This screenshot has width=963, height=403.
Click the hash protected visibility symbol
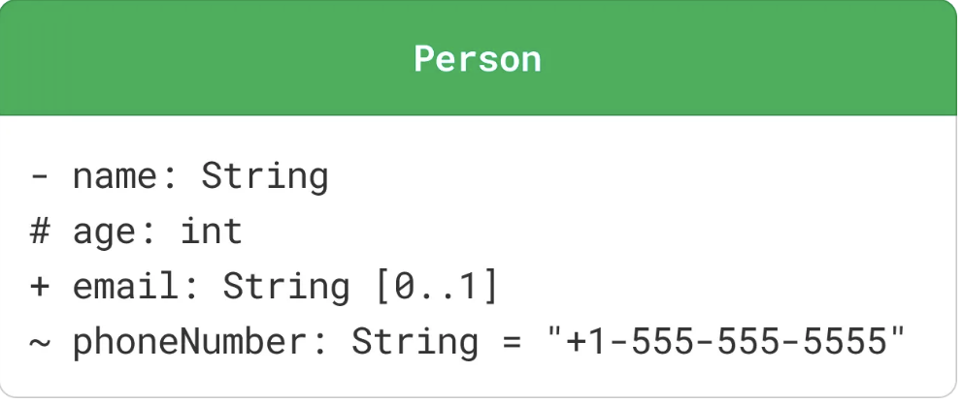coord(40,232)
